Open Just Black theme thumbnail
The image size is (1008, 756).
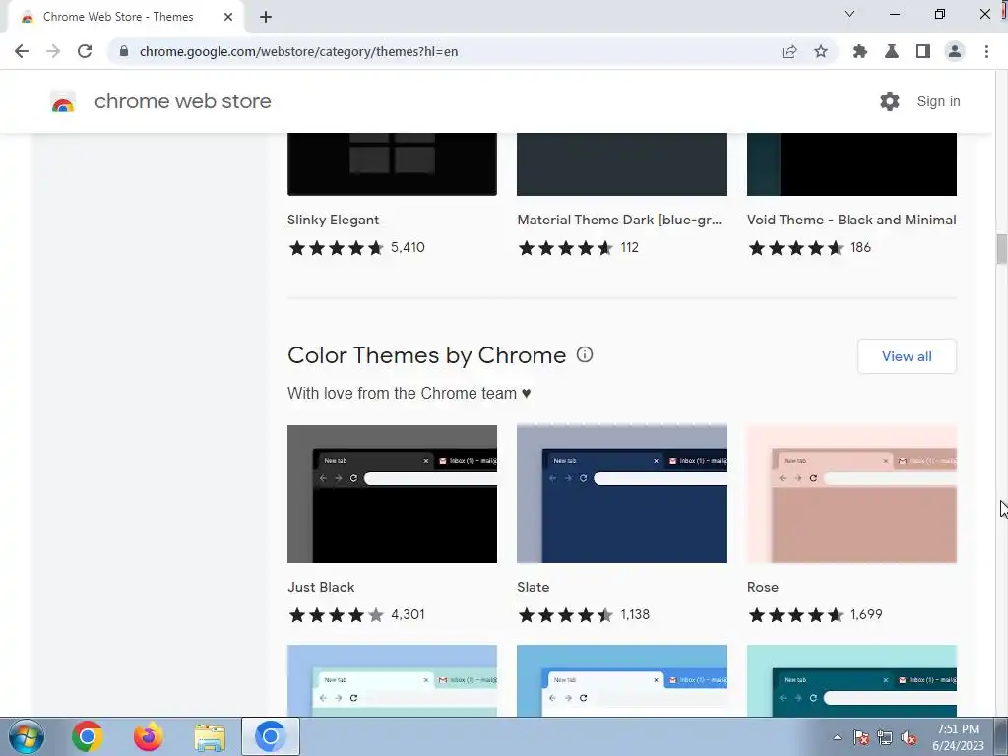tap(392, 494)
